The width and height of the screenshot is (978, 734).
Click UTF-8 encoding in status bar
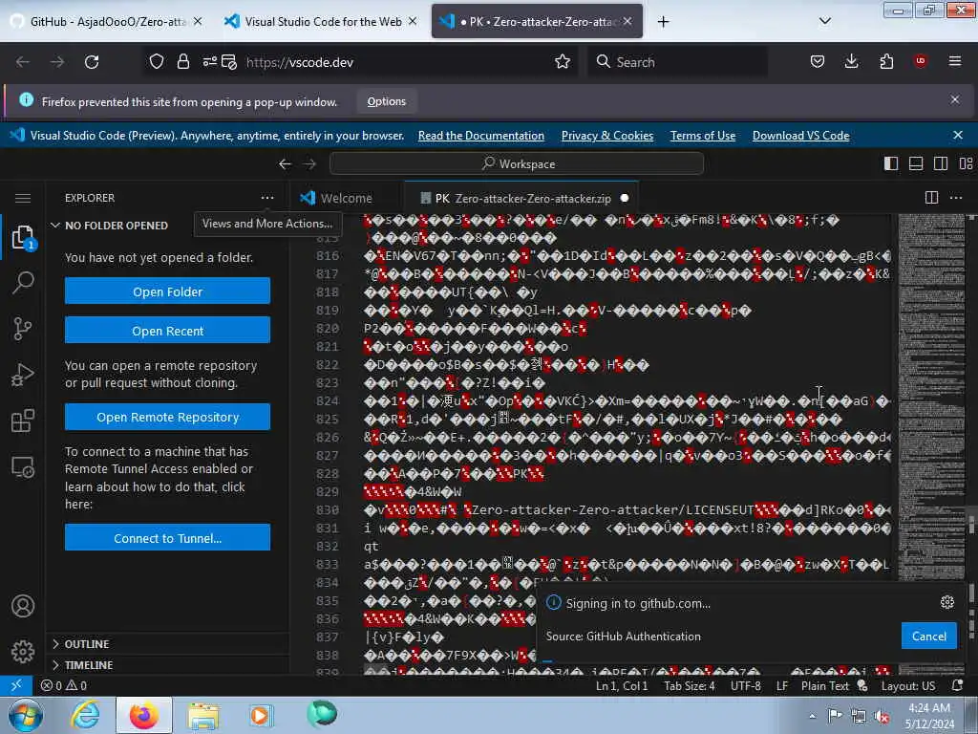click(x=745, y=685)
